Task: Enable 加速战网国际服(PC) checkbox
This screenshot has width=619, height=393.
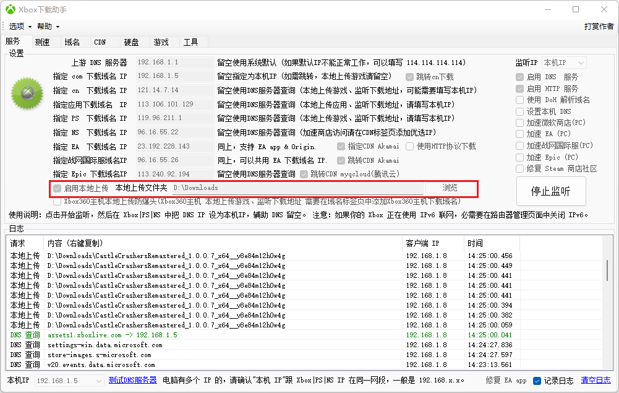Action: coord(555,145)
